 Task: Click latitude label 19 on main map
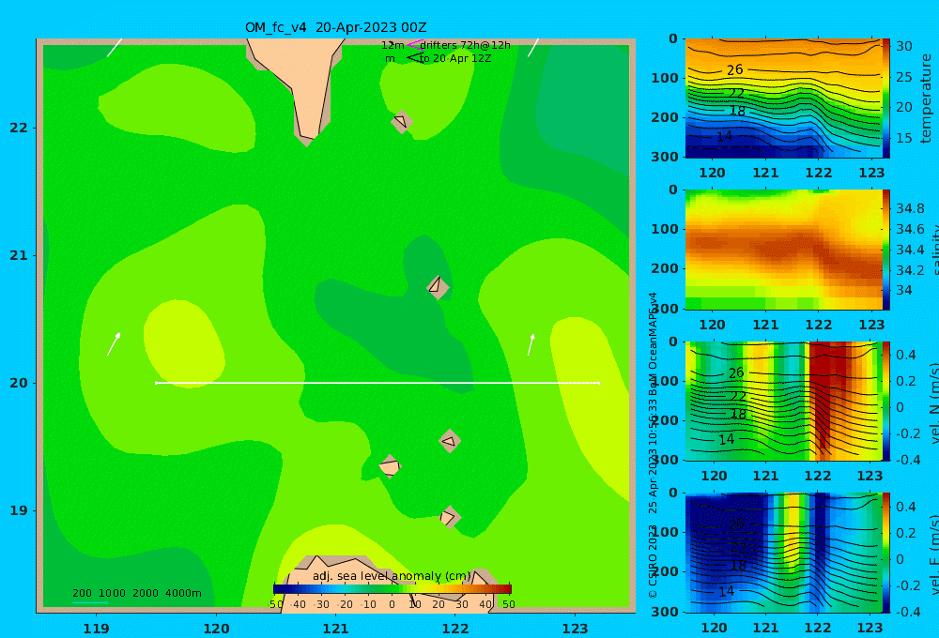tap(19, 510)
